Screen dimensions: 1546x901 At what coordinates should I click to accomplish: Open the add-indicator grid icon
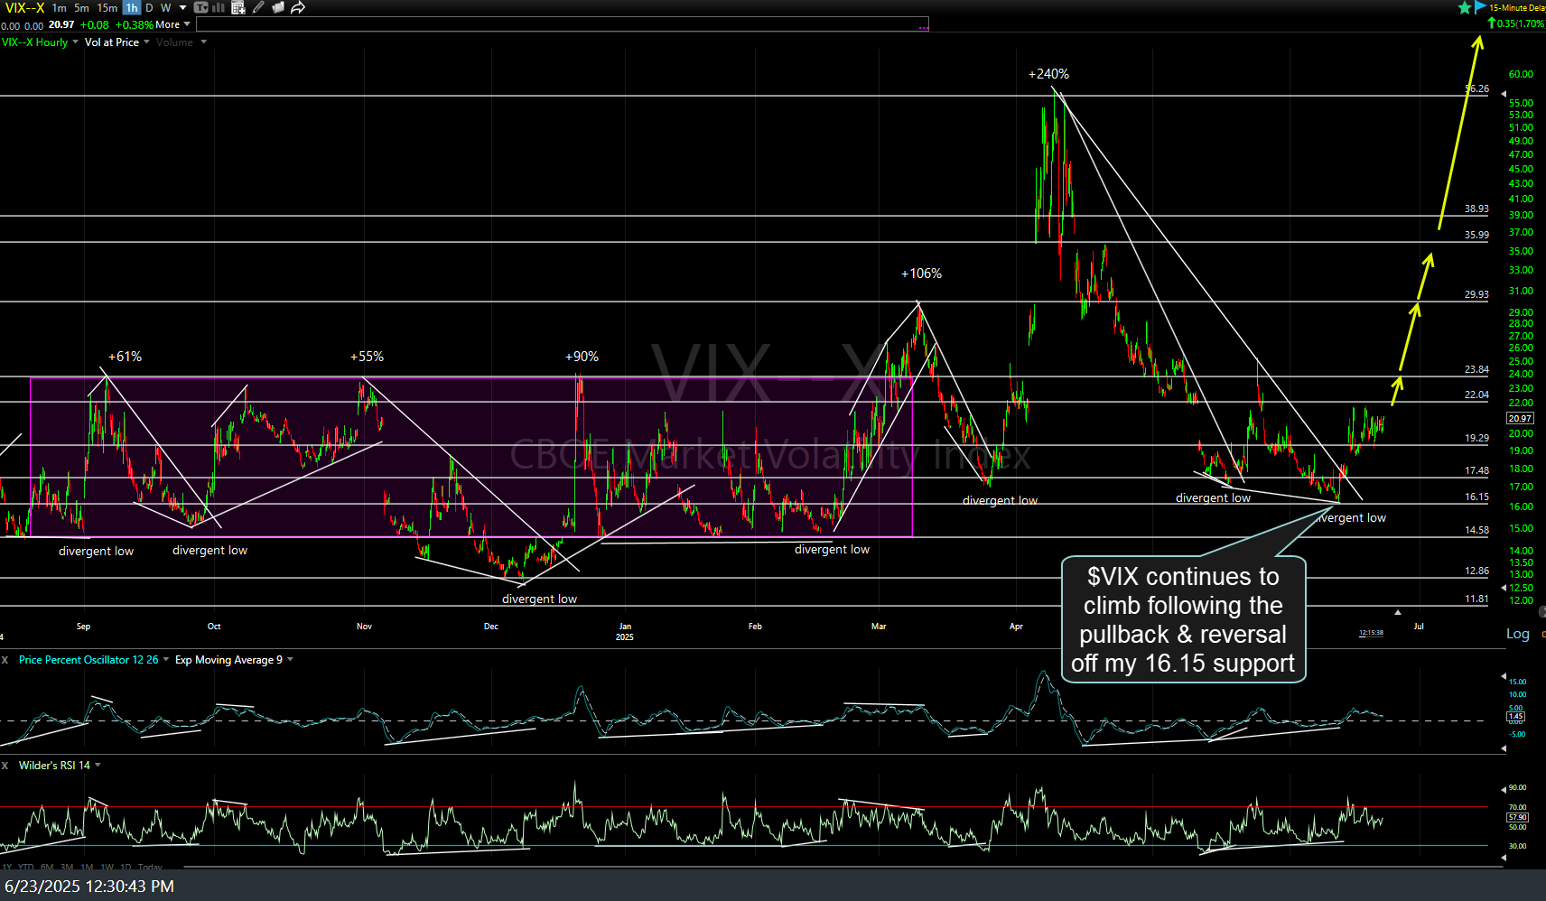pos(238,8)
